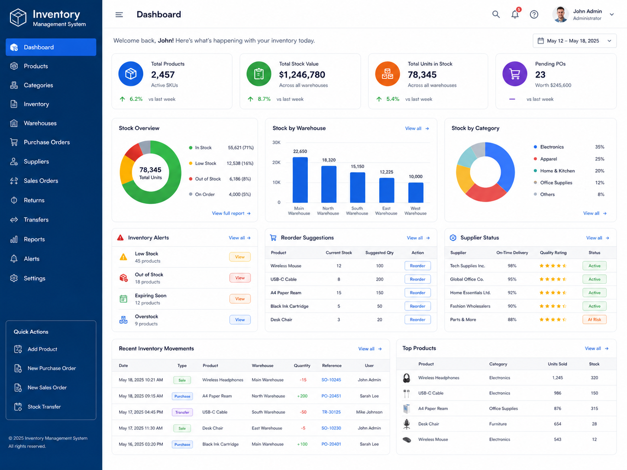Screen dimensions: 627x470
Task: Click View all in Stock by Category
Action: pos(595,213)
